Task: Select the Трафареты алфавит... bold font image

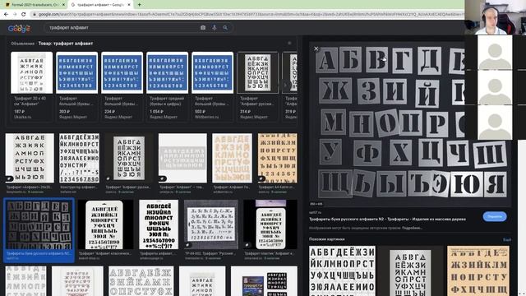Action: pos(159,224)
